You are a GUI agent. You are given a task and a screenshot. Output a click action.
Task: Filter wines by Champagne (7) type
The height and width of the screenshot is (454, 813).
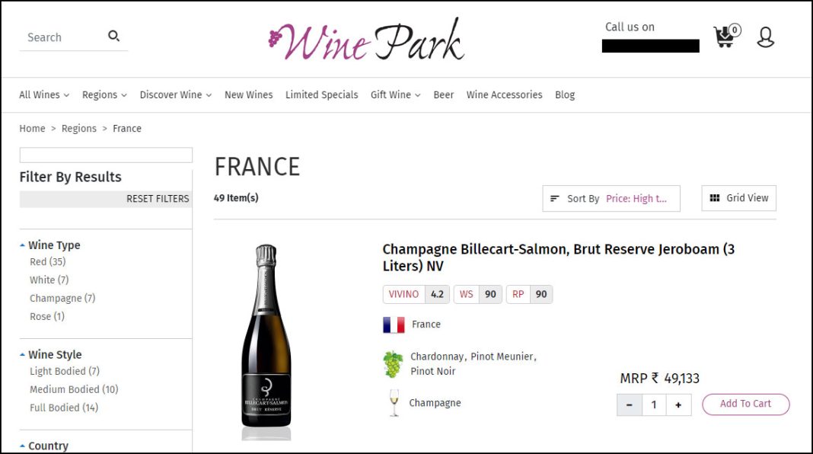62,299
